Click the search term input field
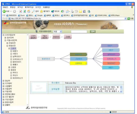This screenshot has width=137, height=114. [x=79, y=32]
